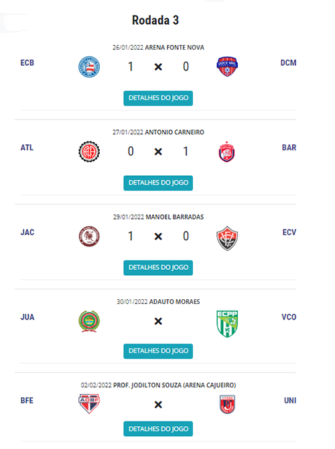
Task: Click the BAR team red crest
Action: click(227, 152)
